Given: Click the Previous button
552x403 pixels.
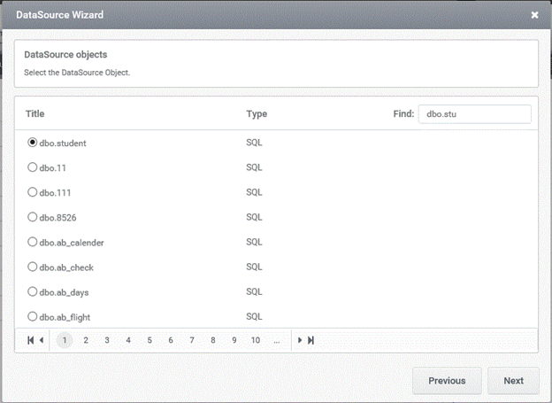Looking at the screenshot, I should (x=447, y=381).
